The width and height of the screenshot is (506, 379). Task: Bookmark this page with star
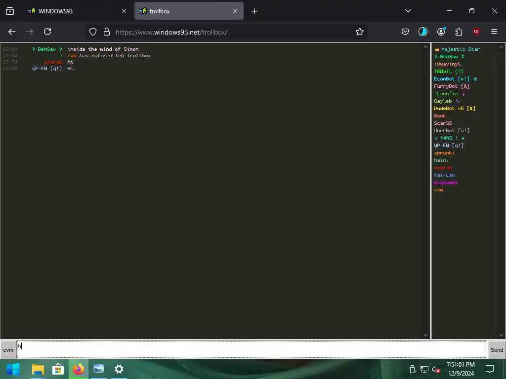tap(360, 32)
